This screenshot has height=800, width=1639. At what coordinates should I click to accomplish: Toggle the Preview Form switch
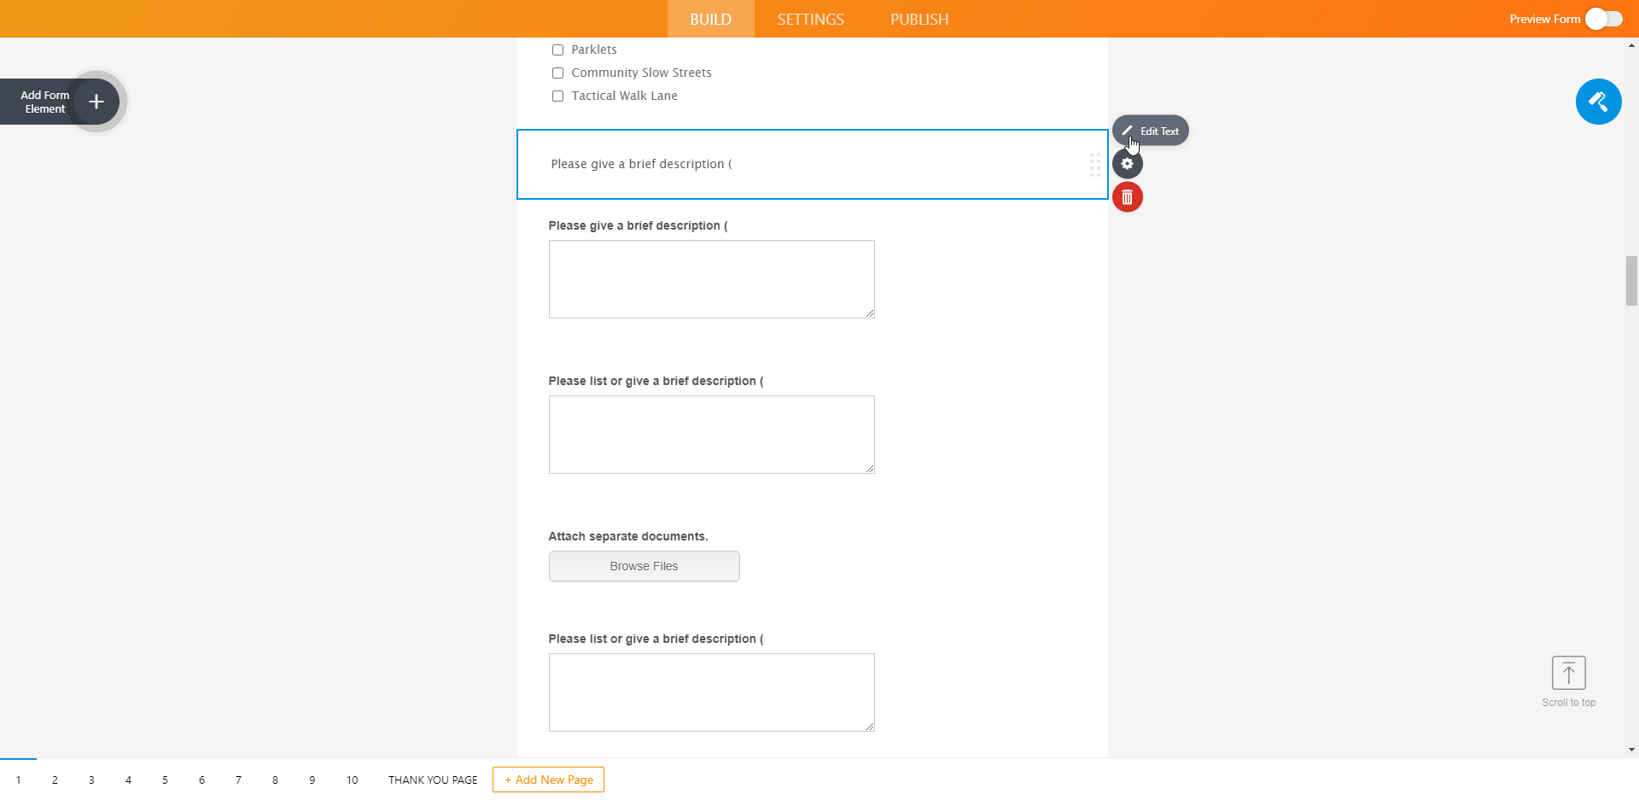point(1603,19)
